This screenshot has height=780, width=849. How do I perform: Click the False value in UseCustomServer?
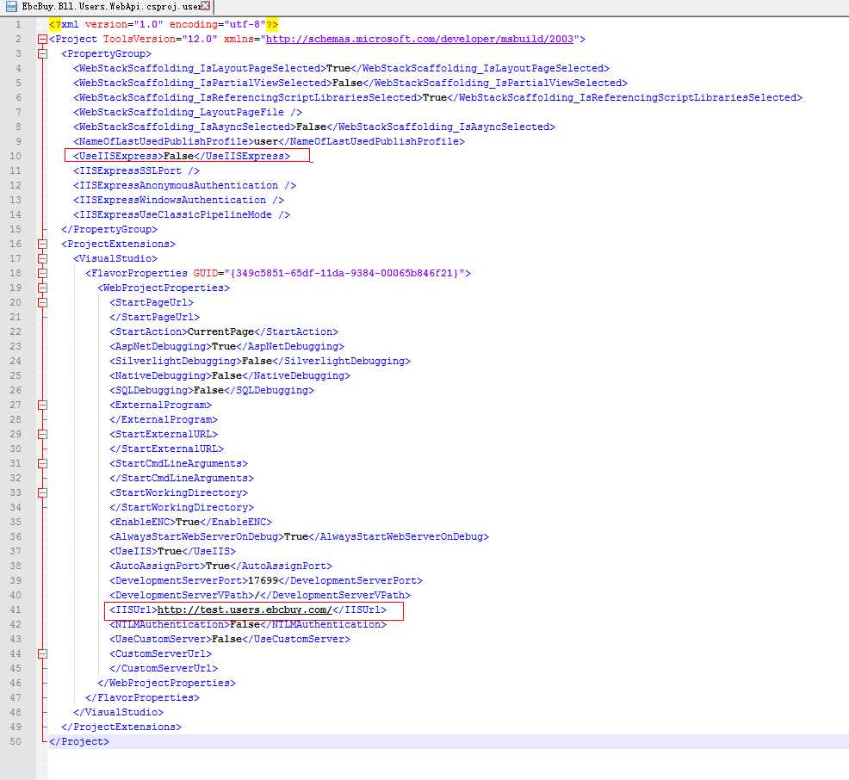point(226,639)
